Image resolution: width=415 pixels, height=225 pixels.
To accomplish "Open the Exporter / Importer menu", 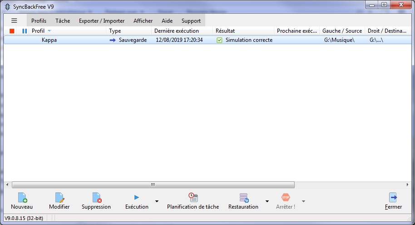I will [x=102, y=20].
